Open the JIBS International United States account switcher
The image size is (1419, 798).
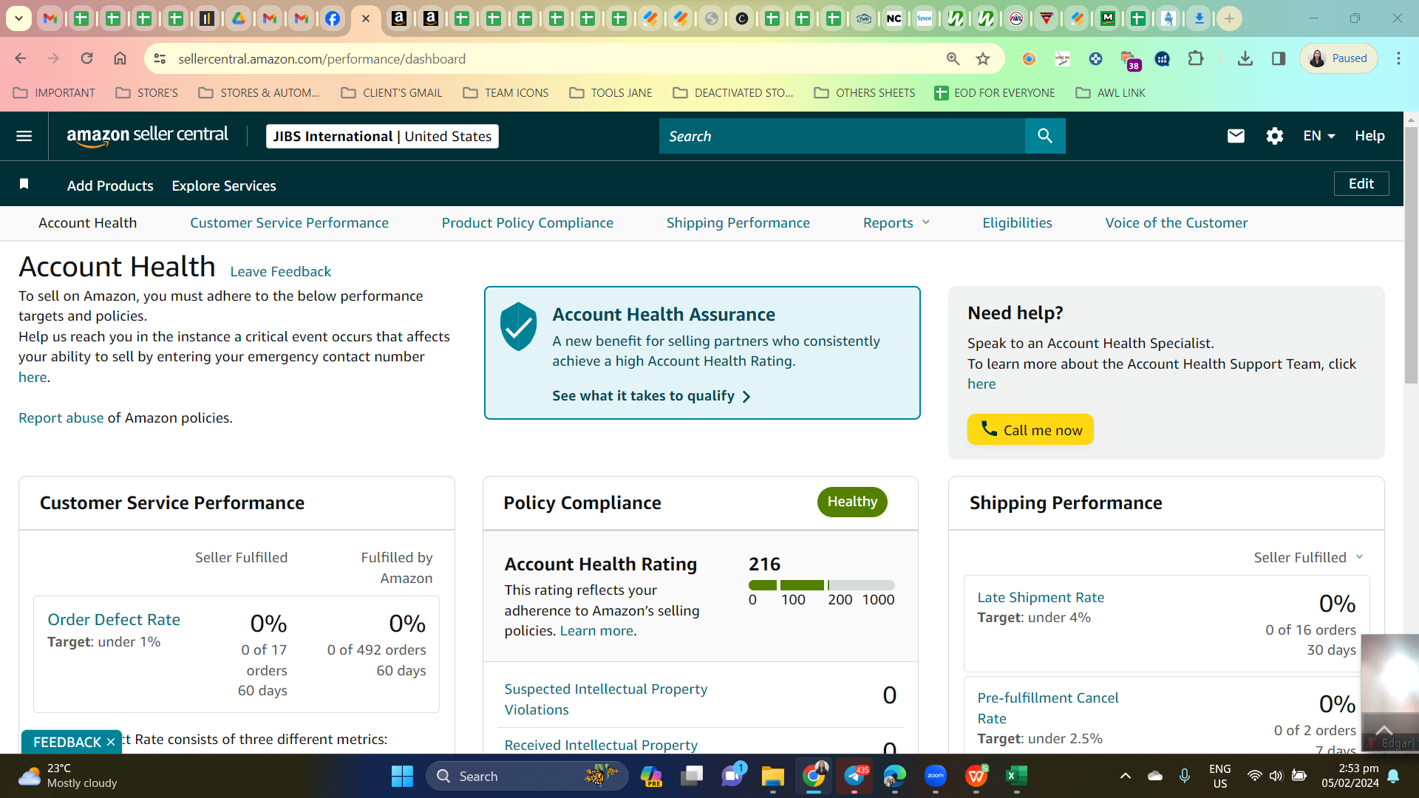[382, 136]
